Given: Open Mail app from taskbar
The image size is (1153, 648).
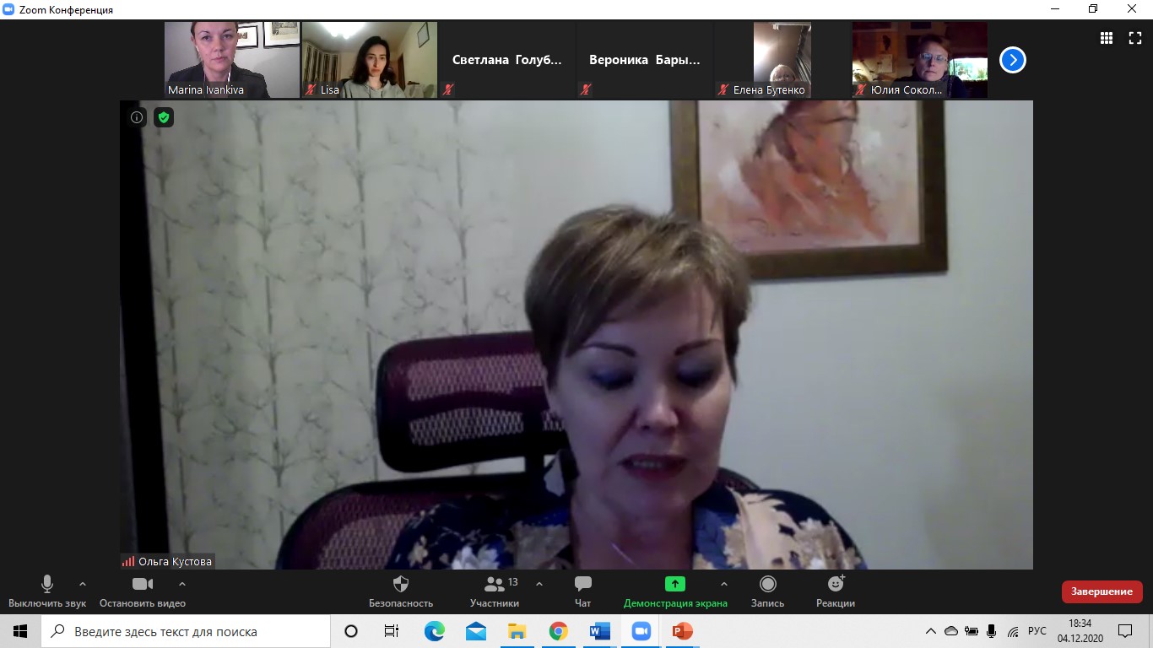Looking at the screenshot, I should (475, 631).
